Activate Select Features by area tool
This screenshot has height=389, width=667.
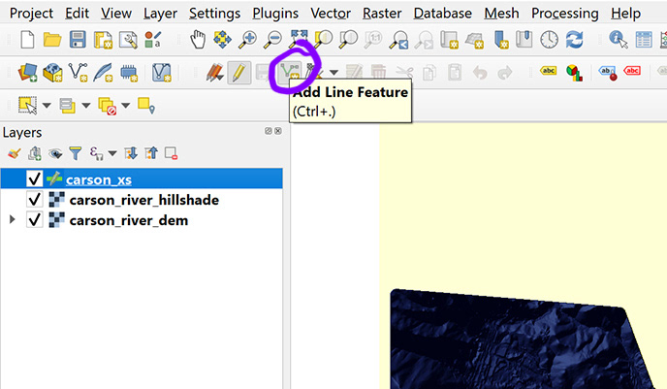point(28,105)
